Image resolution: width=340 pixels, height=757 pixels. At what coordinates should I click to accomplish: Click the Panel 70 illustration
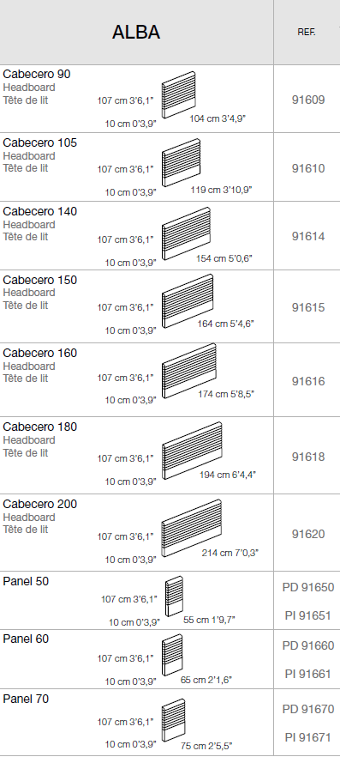[173, 720]
